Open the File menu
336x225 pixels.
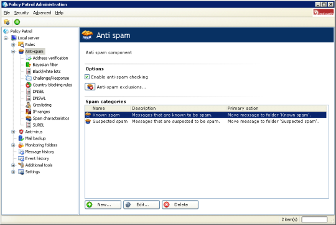coord(7,13)
